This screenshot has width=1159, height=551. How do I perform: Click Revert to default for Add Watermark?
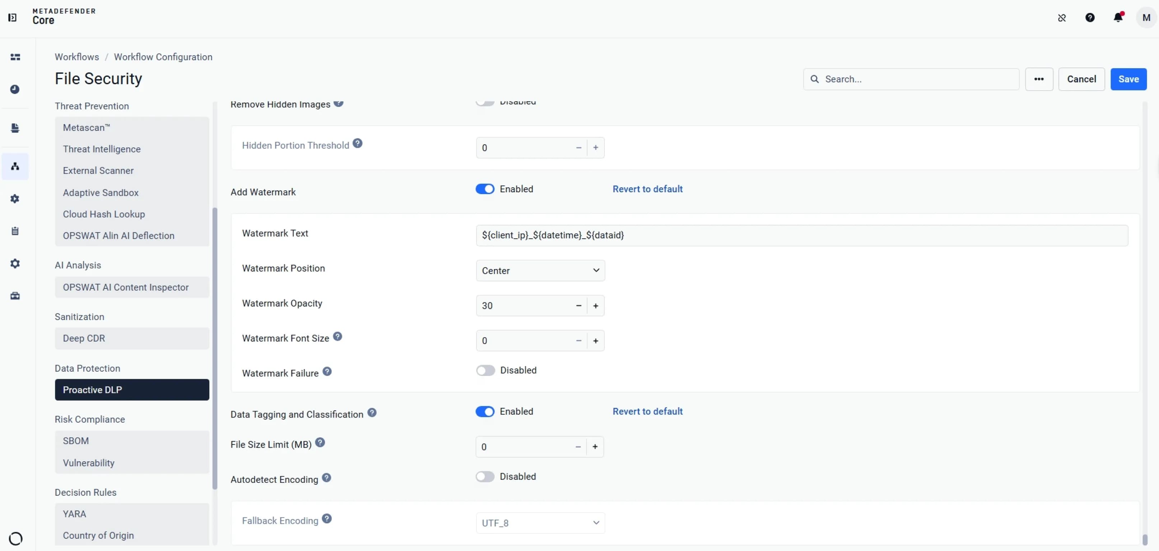(647, 189)
